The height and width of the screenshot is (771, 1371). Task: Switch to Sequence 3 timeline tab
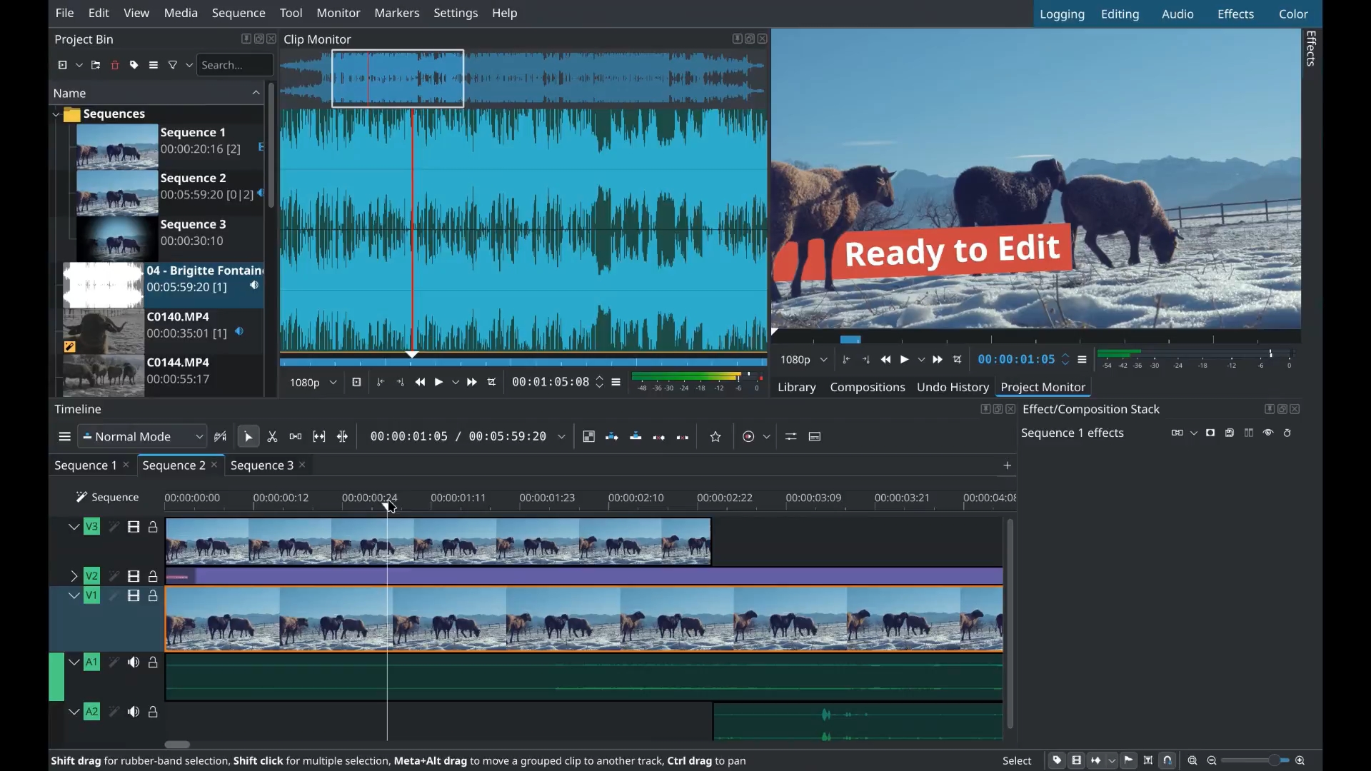261,465
